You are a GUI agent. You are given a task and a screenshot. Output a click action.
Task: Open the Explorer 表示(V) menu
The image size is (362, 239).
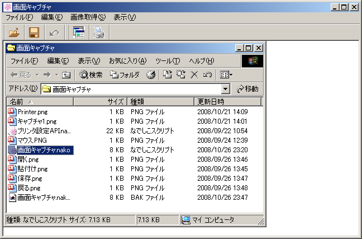89,61
